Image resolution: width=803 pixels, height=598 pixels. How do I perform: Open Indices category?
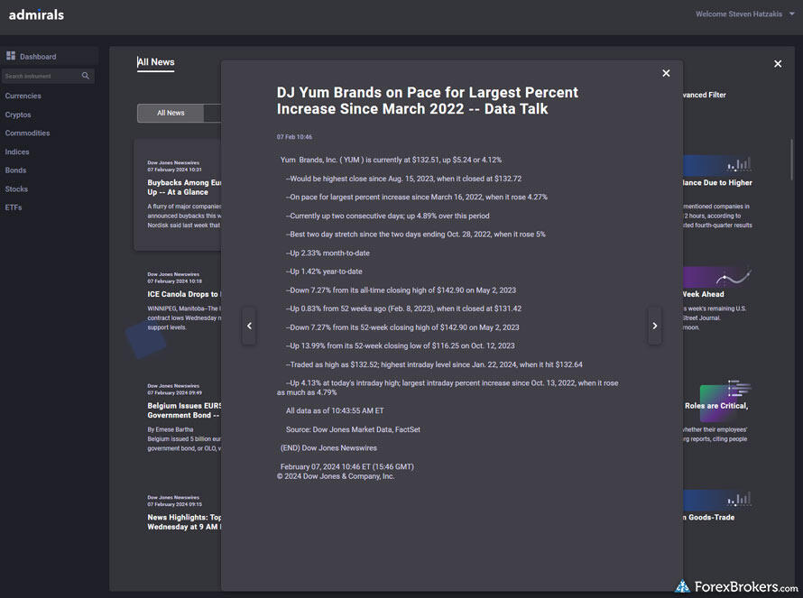coord(17,152)
